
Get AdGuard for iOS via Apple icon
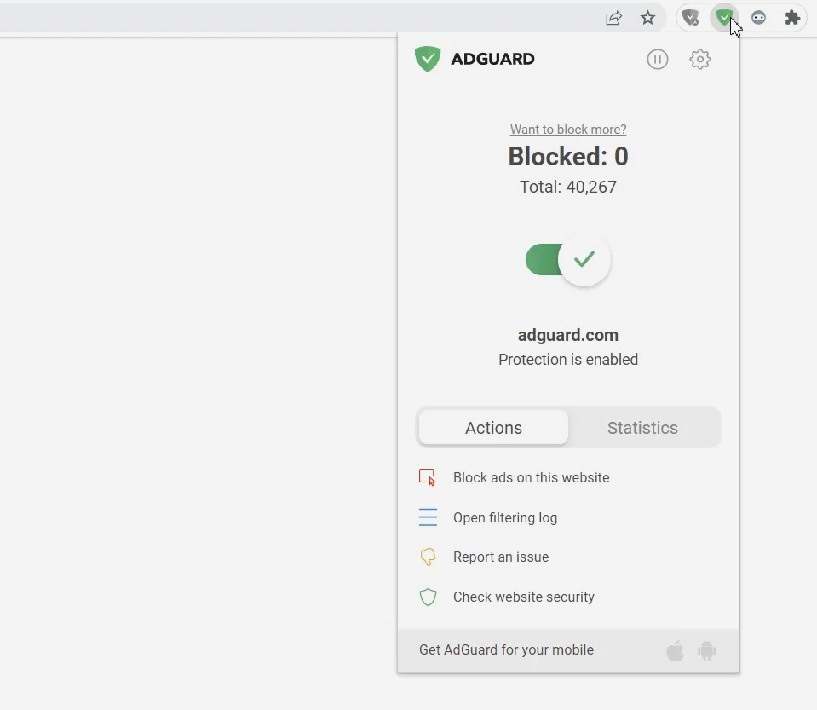click(675, 651)
